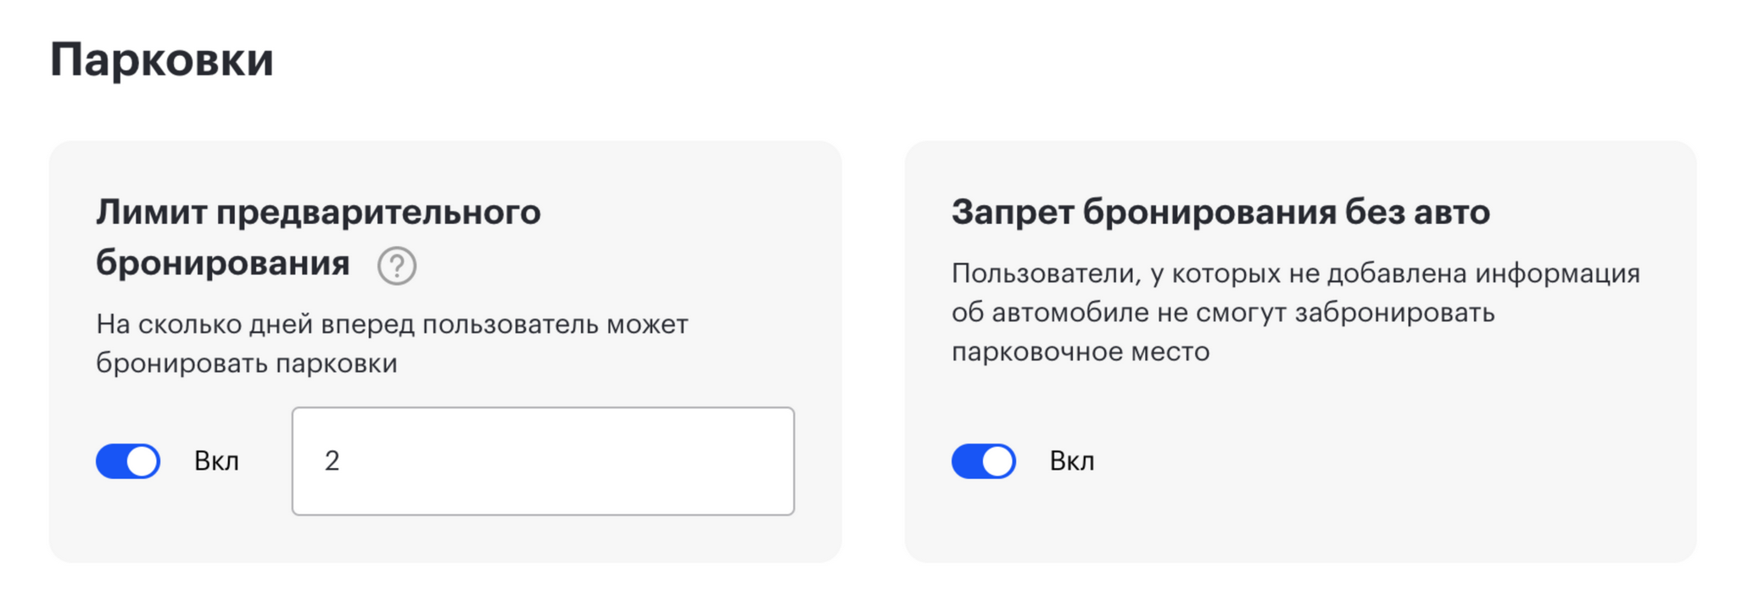1737x602 pixels.
Task: Disable the advance booking limit toggle
Action: [128, 461]
